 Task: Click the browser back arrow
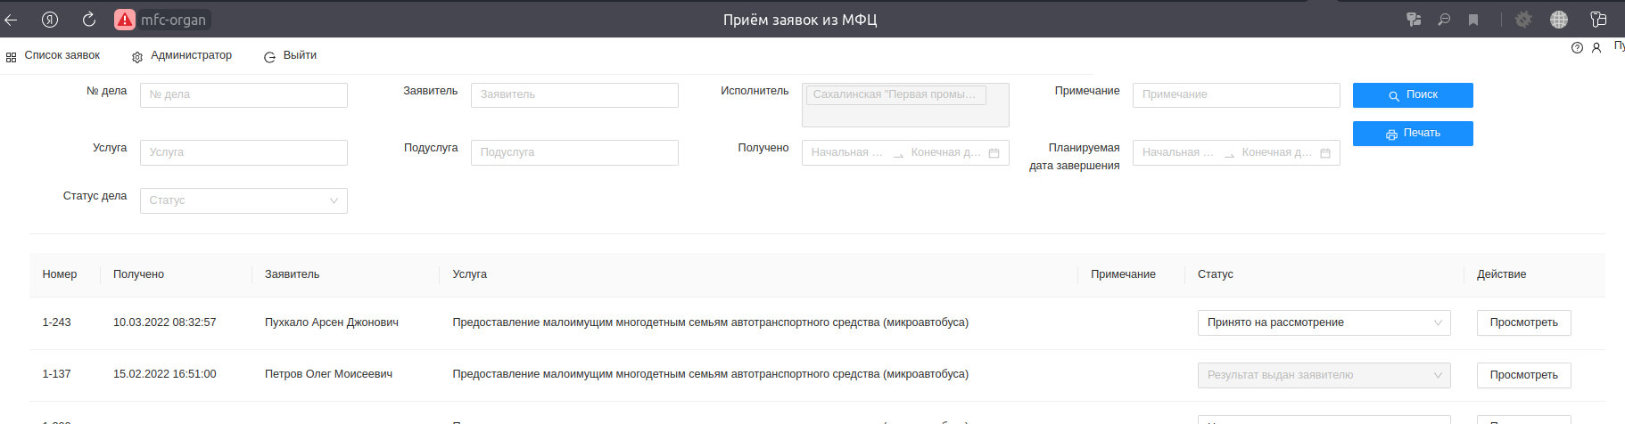click(x=12, y=20)
